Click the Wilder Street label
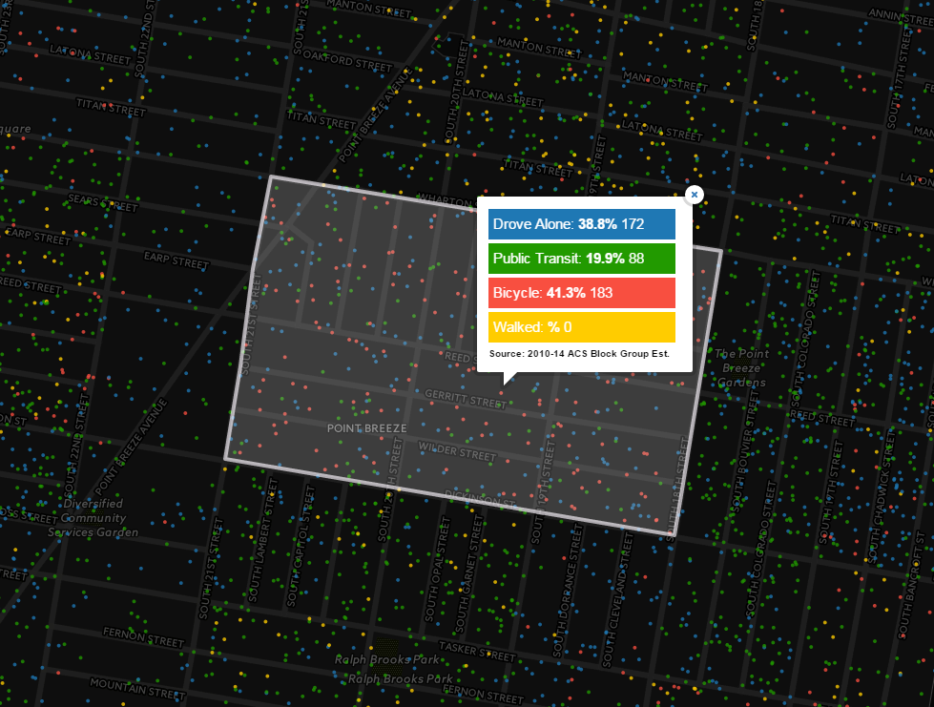This screenshot has width=934, height=707. coord(456,451)
